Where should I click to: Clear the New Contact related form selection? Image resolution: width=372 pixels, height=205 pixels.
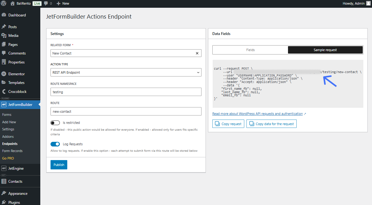click(x=197, y=53)
